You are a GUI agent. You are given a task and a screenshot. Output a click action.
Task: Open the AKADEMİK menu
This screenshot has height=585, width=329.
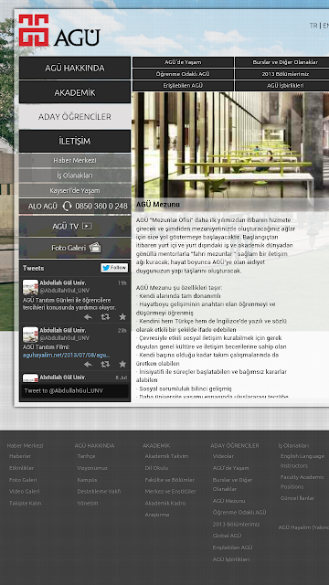tap(75, 92)
